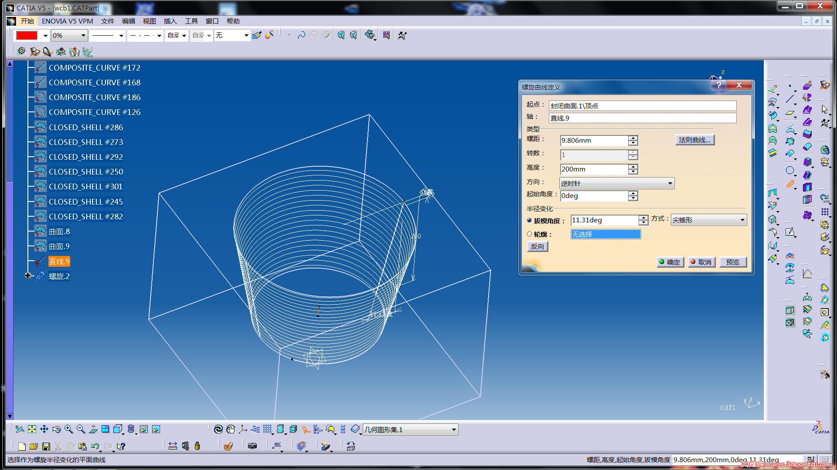The width and height of the screenshot is (837, 470).
Task: Click the 起始角度 0deg input field
Action: tap(594, 196)
